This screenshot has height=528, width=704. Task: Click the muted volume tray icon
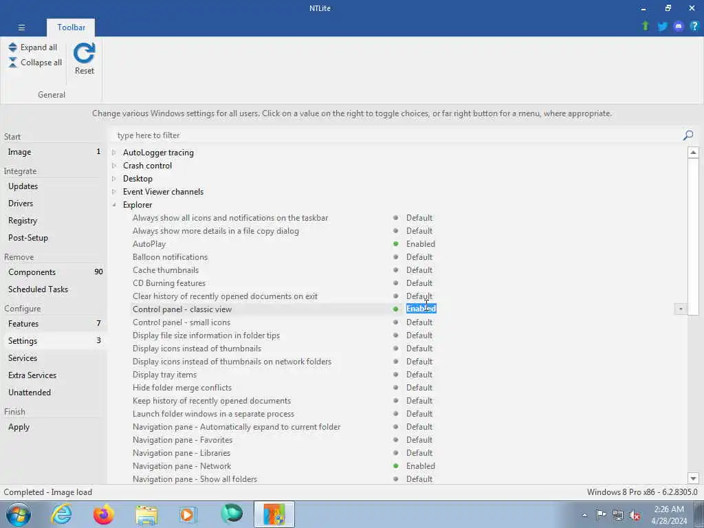635,516
